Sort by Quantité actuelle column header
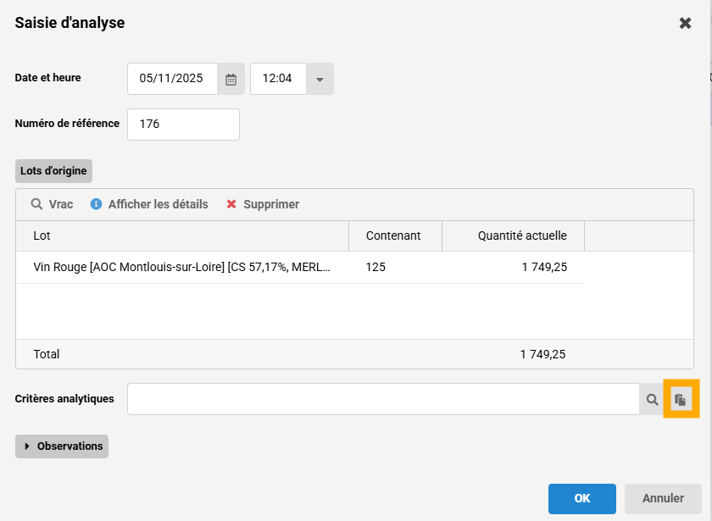The width and height of the screenshot is (712, 521). click(513, 236)
